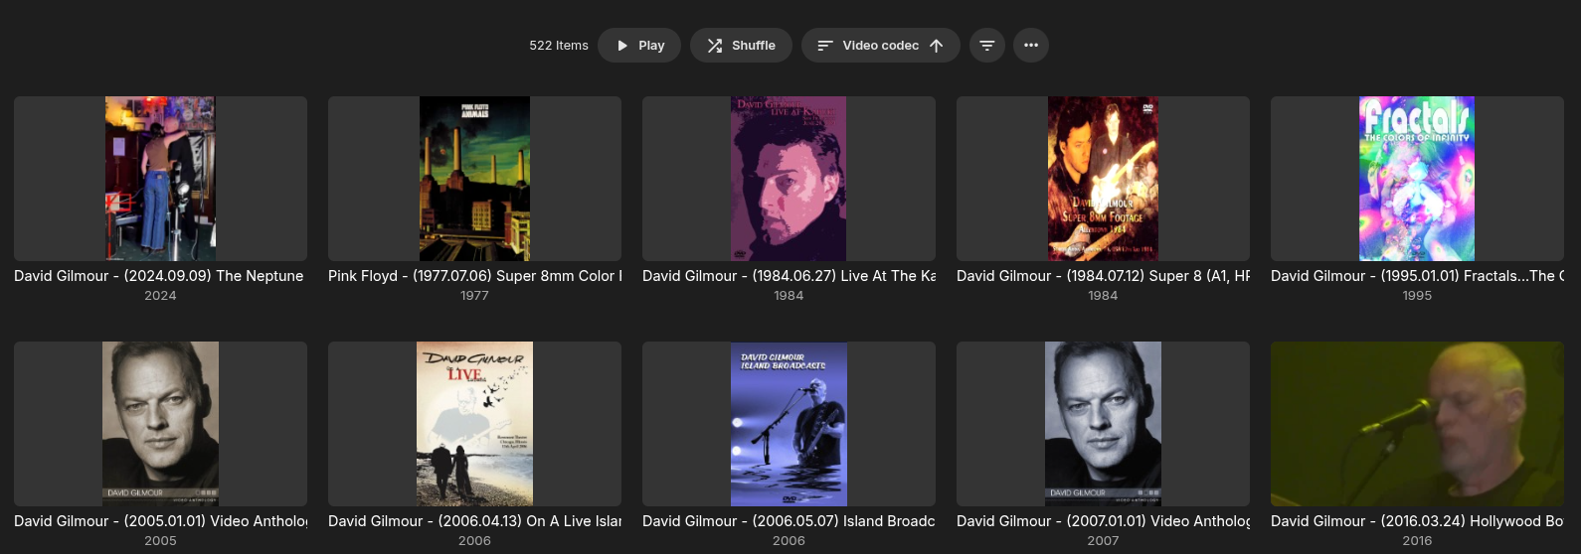Open Fractals Colors of Infinity poster
Viewport: 1581px width, 554px height.
click(1417, 179)
